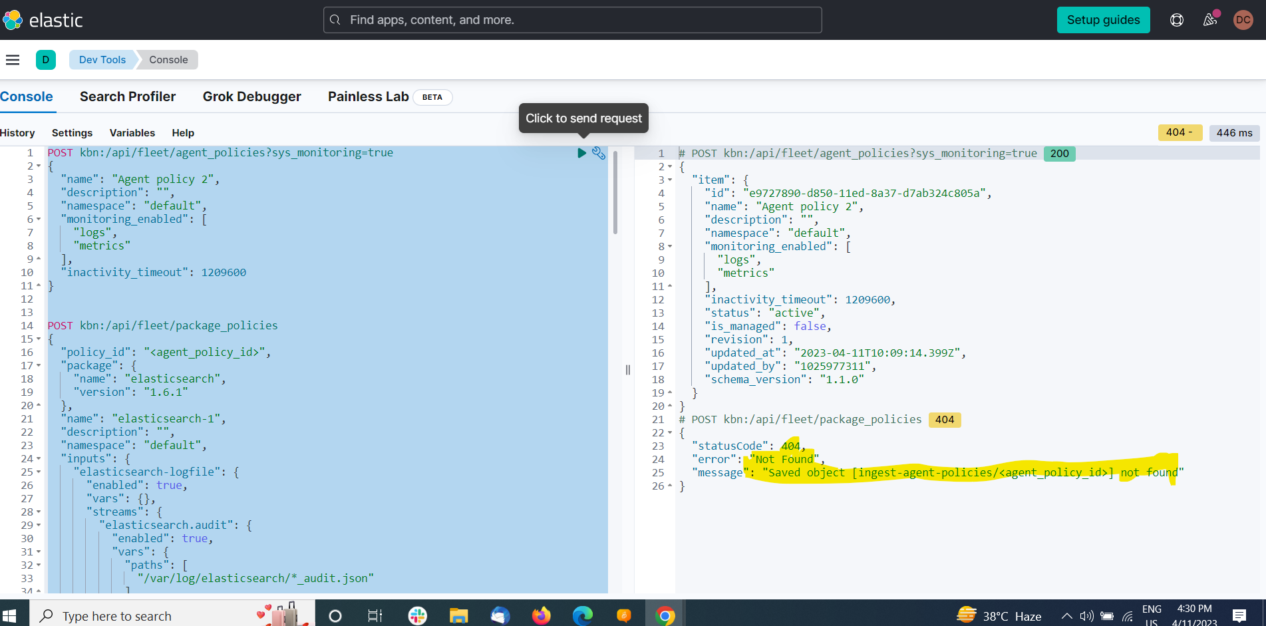Image resolution: width=1266 pixels, height=626 pixels.
Task: Open the network Wi-Fi icon in the tray
Action: 1128,616
